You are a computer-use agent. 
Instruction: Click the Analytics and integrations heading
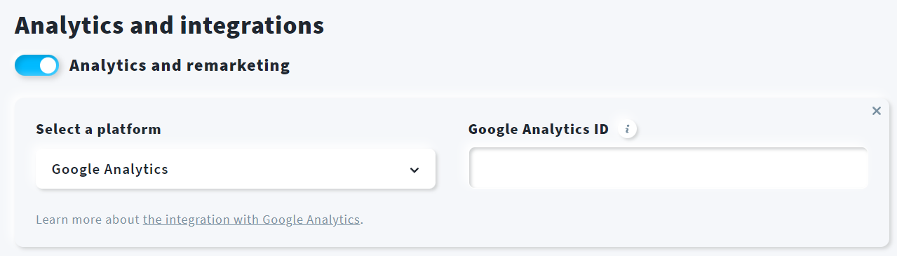click(x=169, y=25)
